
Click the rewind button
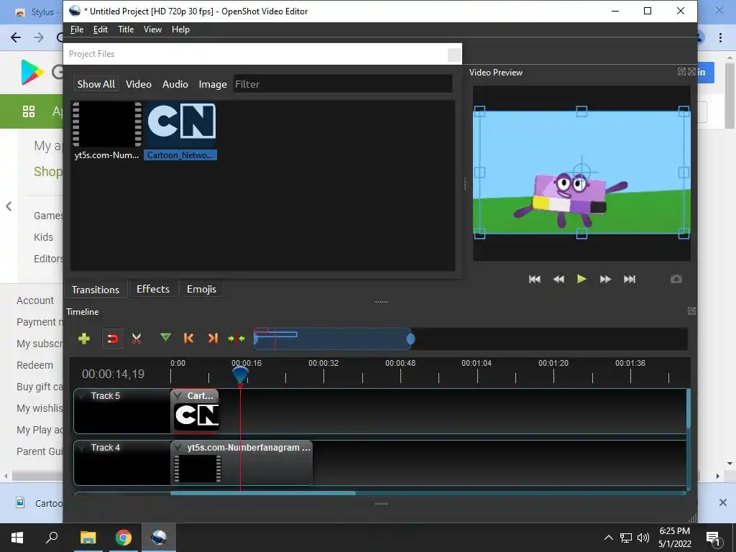558,280
